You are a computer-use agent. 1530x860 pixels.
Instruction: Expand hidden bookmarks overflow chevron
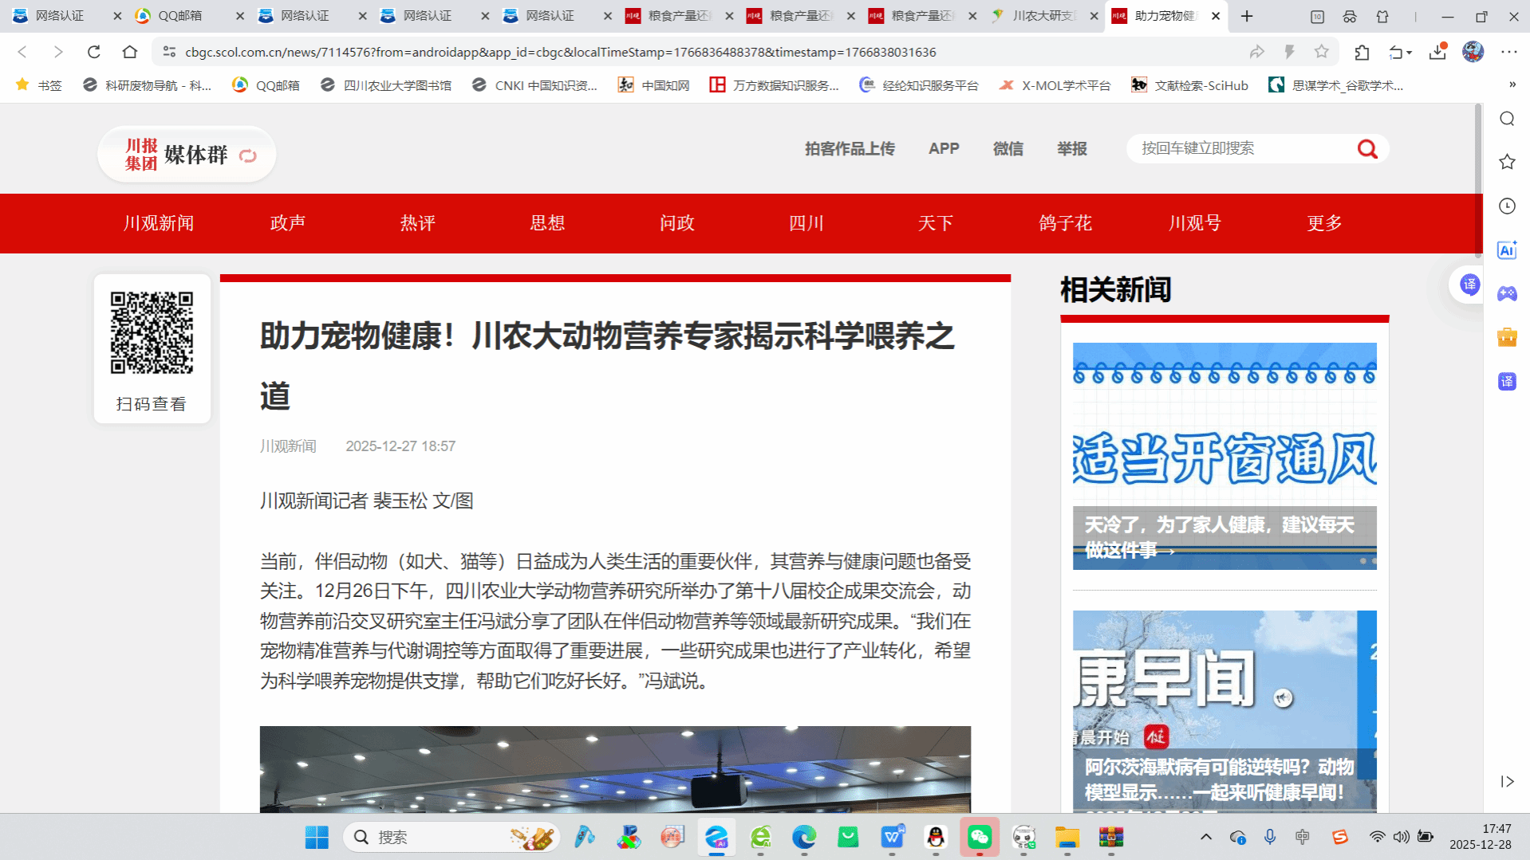(x=1512, y=84)
